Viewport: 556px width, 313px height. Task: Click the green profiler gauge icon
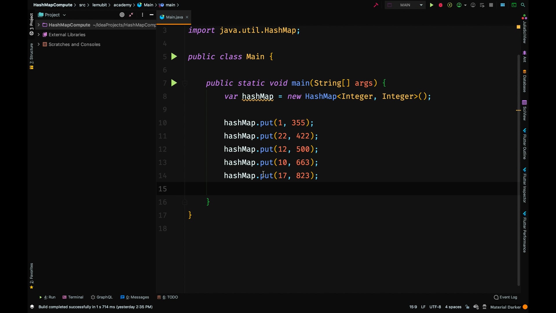pyautogui.click(x=459, y=5)
